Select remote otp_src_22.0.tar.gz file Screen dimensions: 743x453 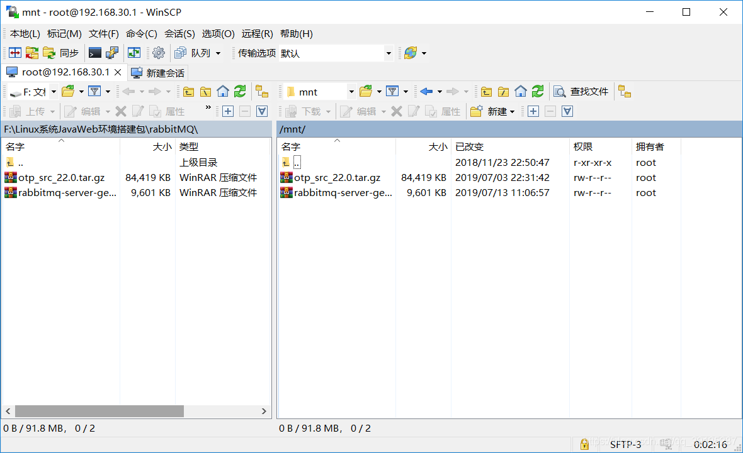[336, 177]
